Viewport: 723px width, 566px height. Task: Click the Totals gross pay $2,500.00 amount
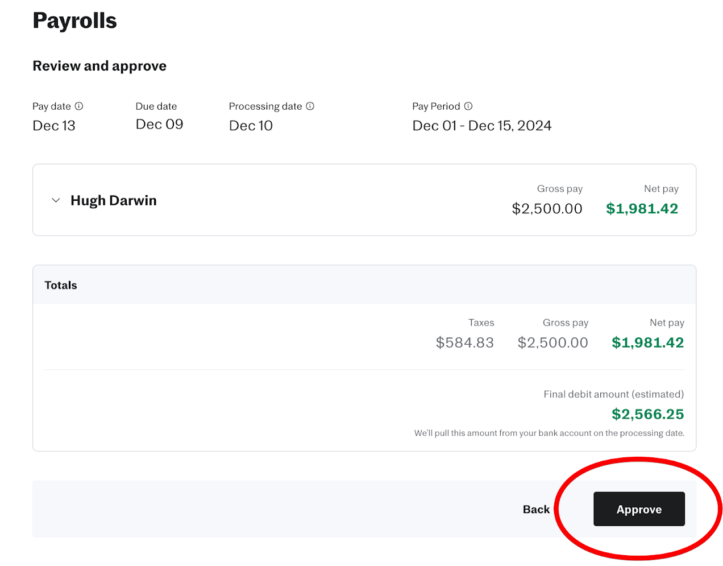(552, 342)
